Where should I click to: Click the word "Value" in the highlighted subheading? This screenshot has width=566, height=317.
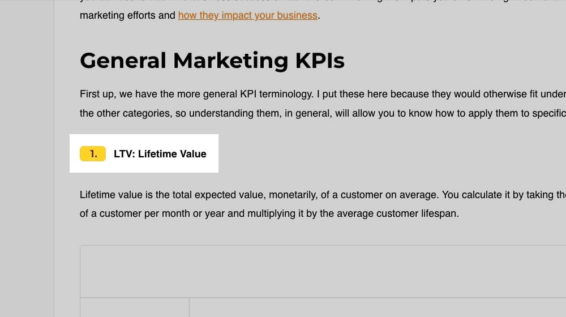click(x=192, y=153)
